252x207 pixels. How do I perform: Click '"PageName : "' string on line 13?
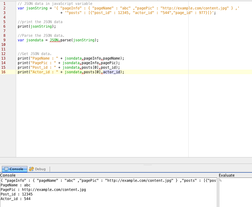44,58
